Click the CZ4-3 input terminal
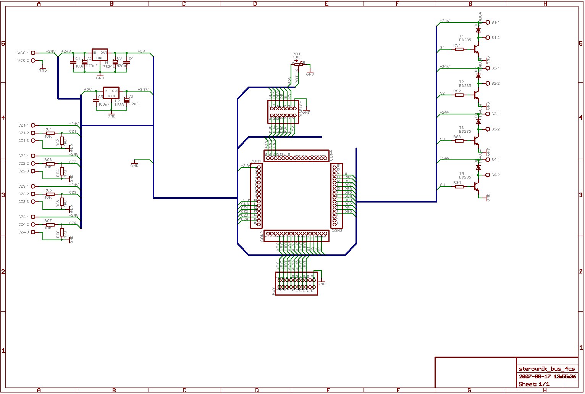This screenshot has width=585, height=394. click(x=33, y=232)
